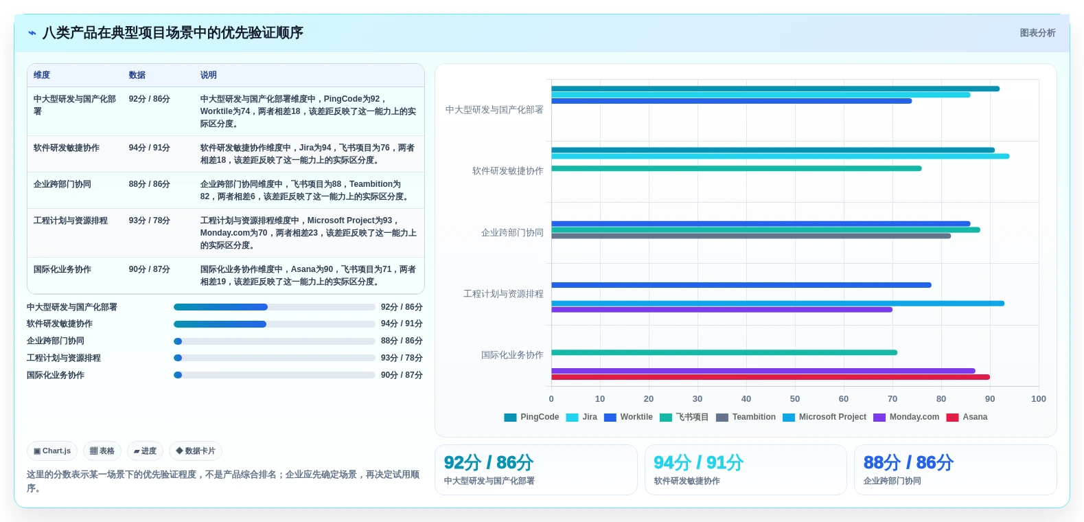Click footnote text about 优先验证程度

pyautogui.click(x=223, y=481)
